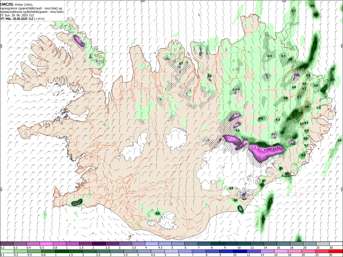Click the '1.4' precipitation value in the northeast
343x257 pixels.
(x=315, y=43)
